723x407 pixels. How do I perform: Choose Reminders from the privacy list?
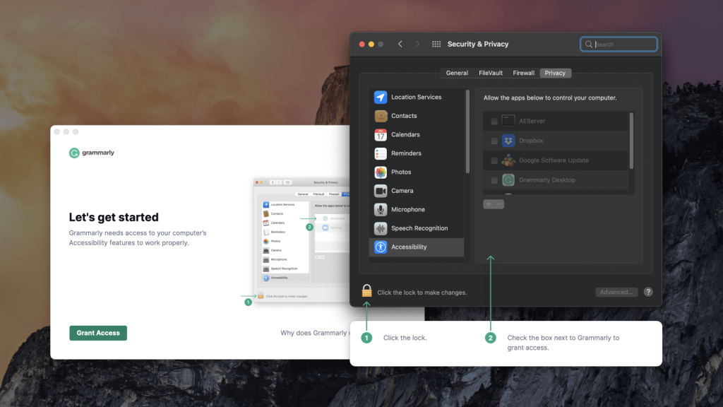pos(406,153)
